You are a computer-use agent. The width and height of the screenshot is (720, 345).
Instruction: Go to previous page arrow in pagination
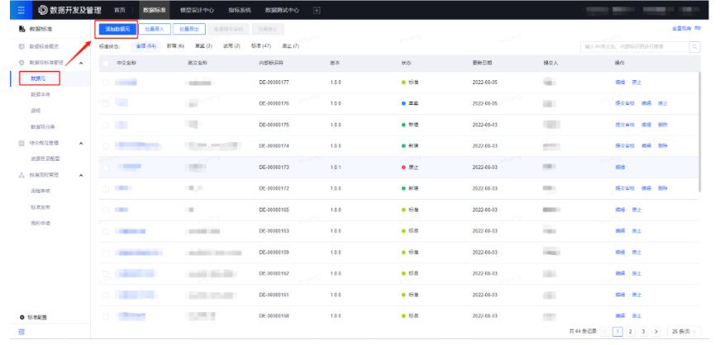605,331
